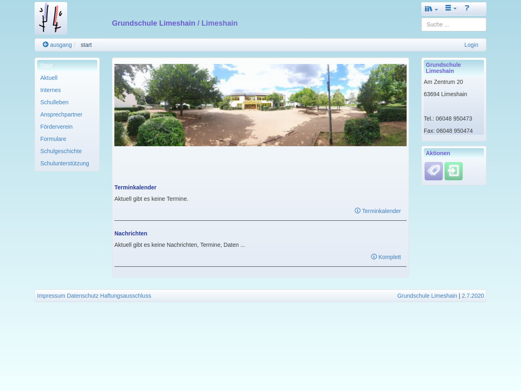Click the school panorama photo

coord(260,105)
